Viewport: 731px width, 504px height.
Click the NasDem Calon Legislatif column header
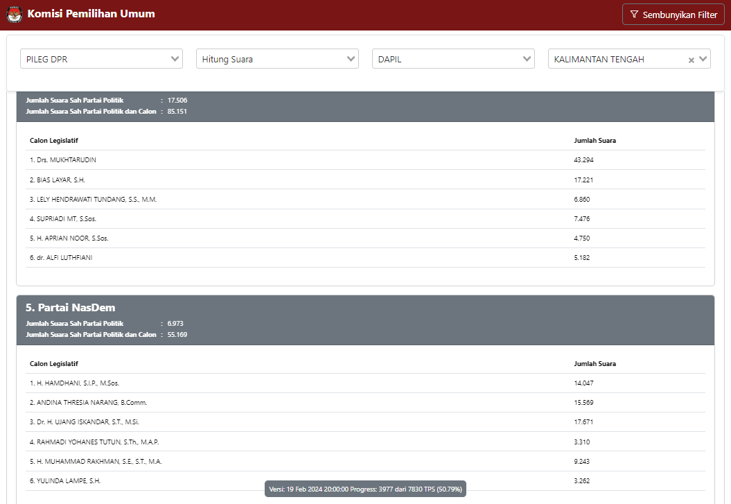pyautogui.click(x=54, y=363)
